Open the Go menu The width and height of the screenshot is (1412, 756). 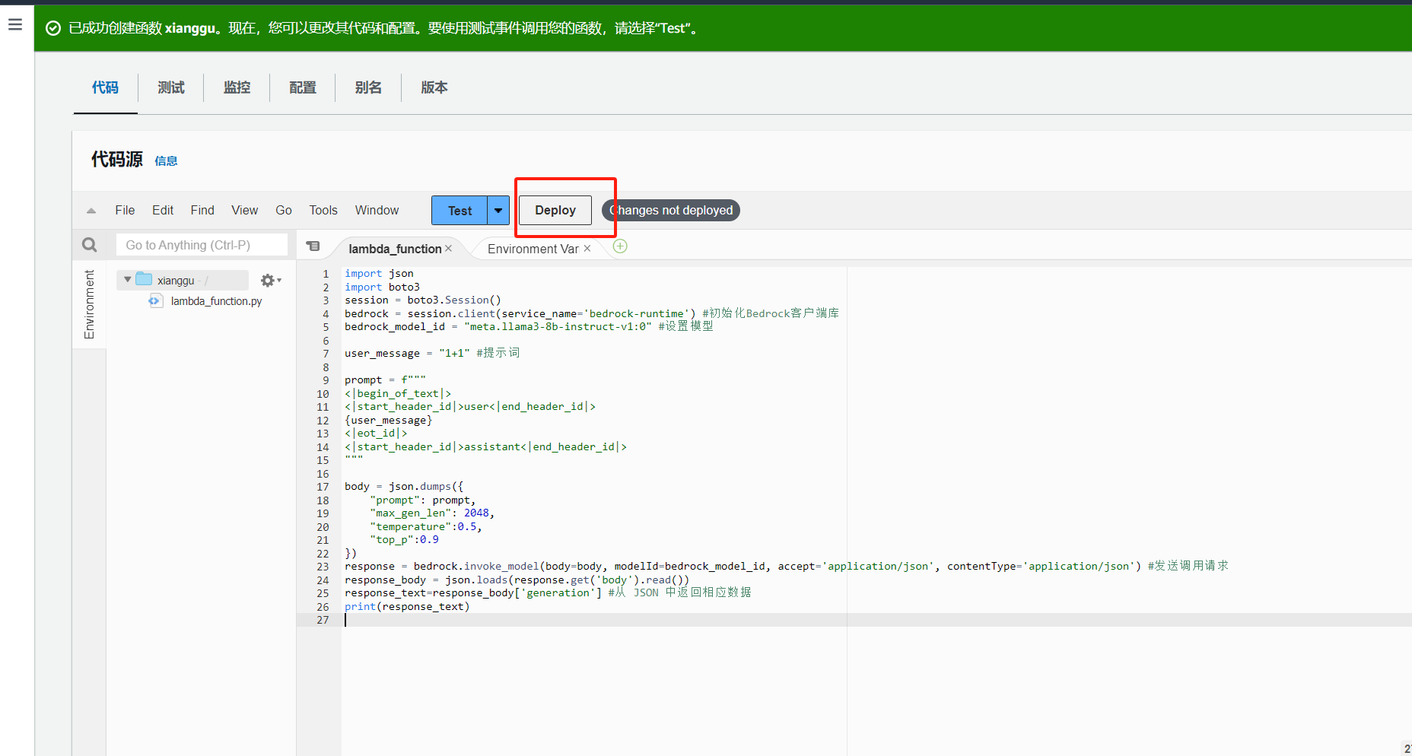pyautogui.click(x=284, y=210)
